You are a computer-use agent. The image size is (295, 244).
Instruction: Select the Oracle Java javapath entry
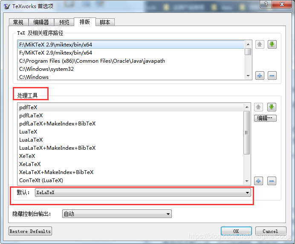point(131,61)
